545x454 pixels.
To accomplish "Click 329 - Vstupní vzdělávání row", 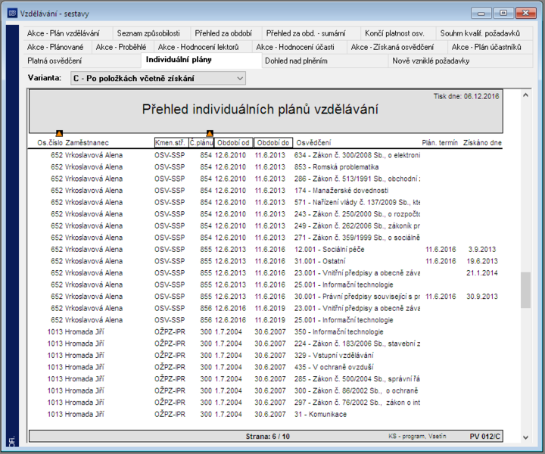I will pyautogui.click(x=265, y=356).
